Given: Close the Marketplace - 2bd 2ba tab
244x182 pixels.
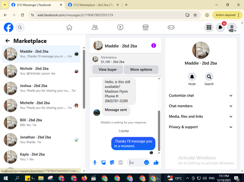Looking at the screenshot, I should (118, 5).
